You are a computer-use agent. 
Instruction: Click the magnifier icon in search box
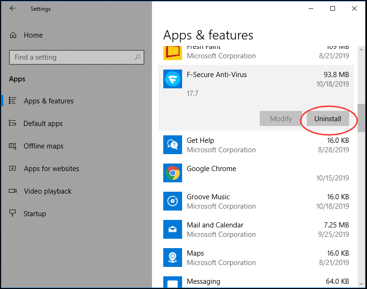(137, 57)
